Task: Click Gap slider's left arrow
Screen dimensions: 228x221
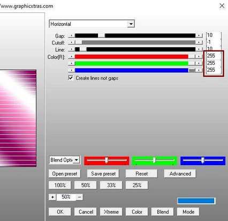Action: coord(72,35)
